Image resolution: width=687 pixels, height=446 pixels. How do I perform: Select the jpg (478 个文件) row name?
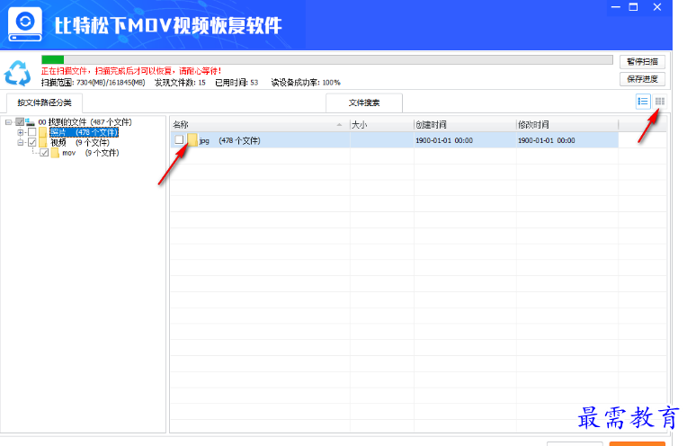(x=230, y=140)
